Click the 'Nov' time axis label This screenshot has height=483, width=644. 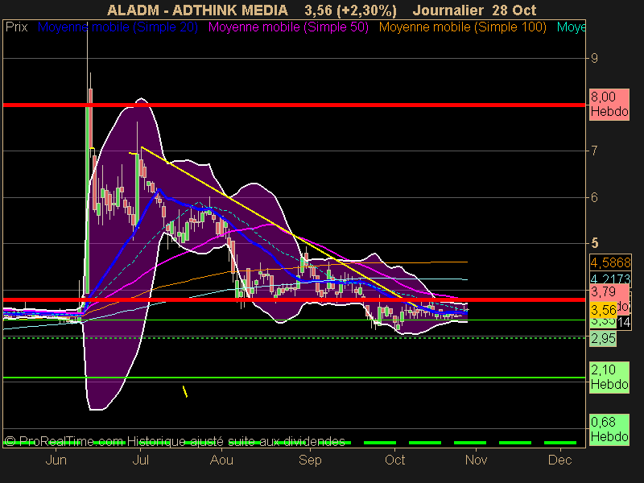click(x=476, y=460)
